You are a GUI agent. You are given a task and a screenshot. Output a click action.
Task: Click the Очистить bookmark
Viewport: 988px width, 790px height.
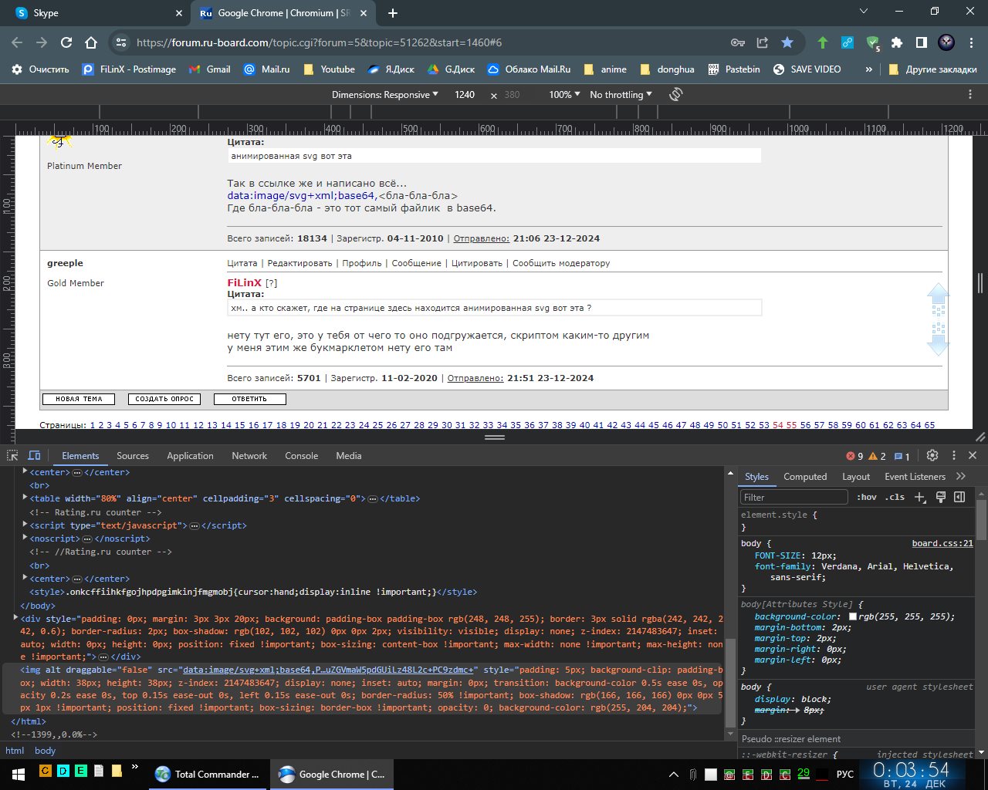[x=40, y=69]
